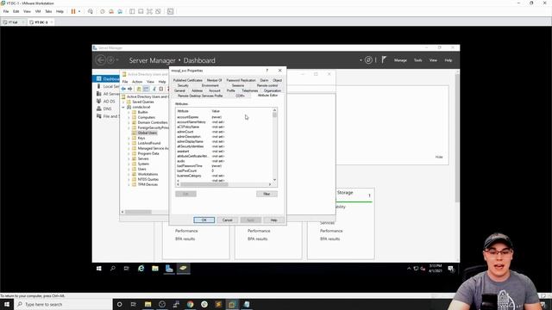Open VMware Edit menu
This screenshot has height=310, width=552.
16,11
